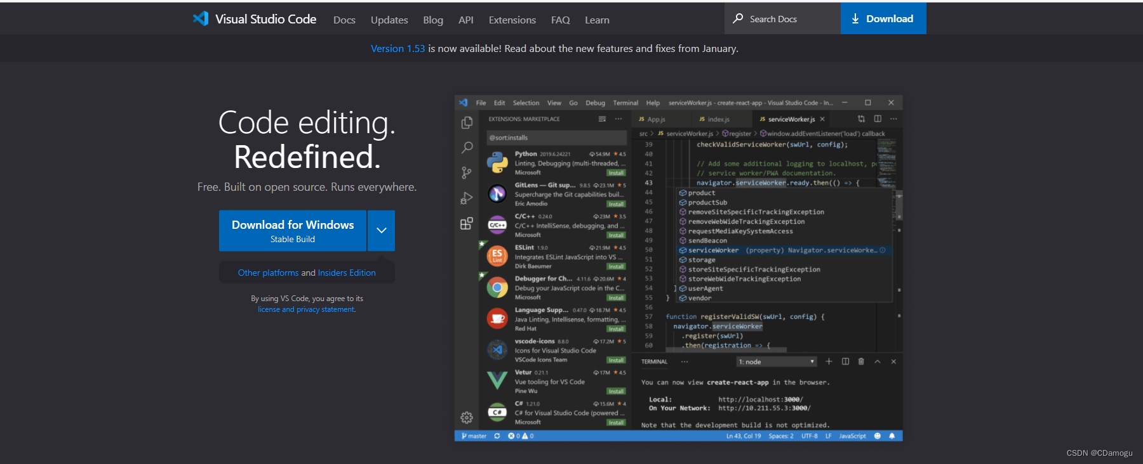Screen dimensions: 1143x464
Task: Click the vscode-icons extension icon
Action: (497, 349)
